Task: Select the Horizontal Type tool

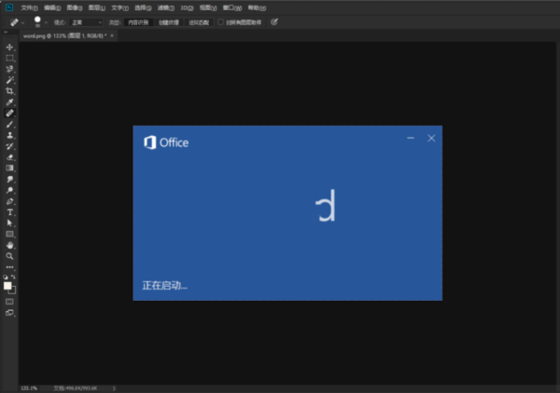Action: pos(9,212)
